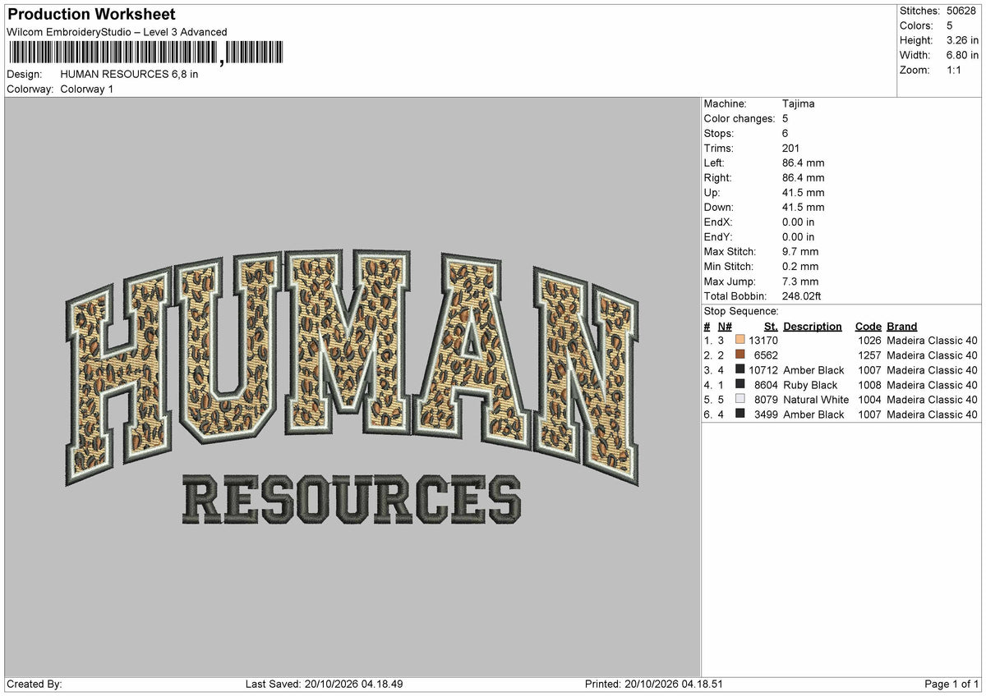The height and width of the screenshot is (696, 986).
Task: Click 'Wilcom EmbroideryStudio – Level 3 Advanced' text
Action: (117, 32)
